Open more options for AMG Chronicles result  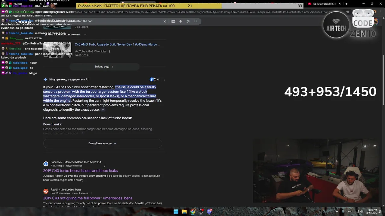tap(109, 52)
